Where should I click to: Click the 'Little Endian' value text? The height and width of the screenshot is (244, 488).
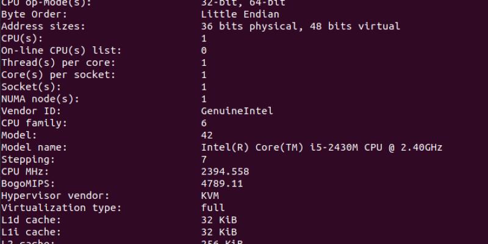coord(240,14)
